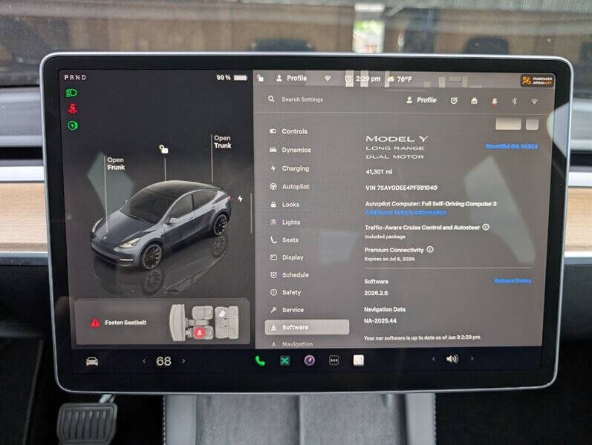Open the Frunk
Viewport: 592px width, 445px height.
click(x=116, y=164)
